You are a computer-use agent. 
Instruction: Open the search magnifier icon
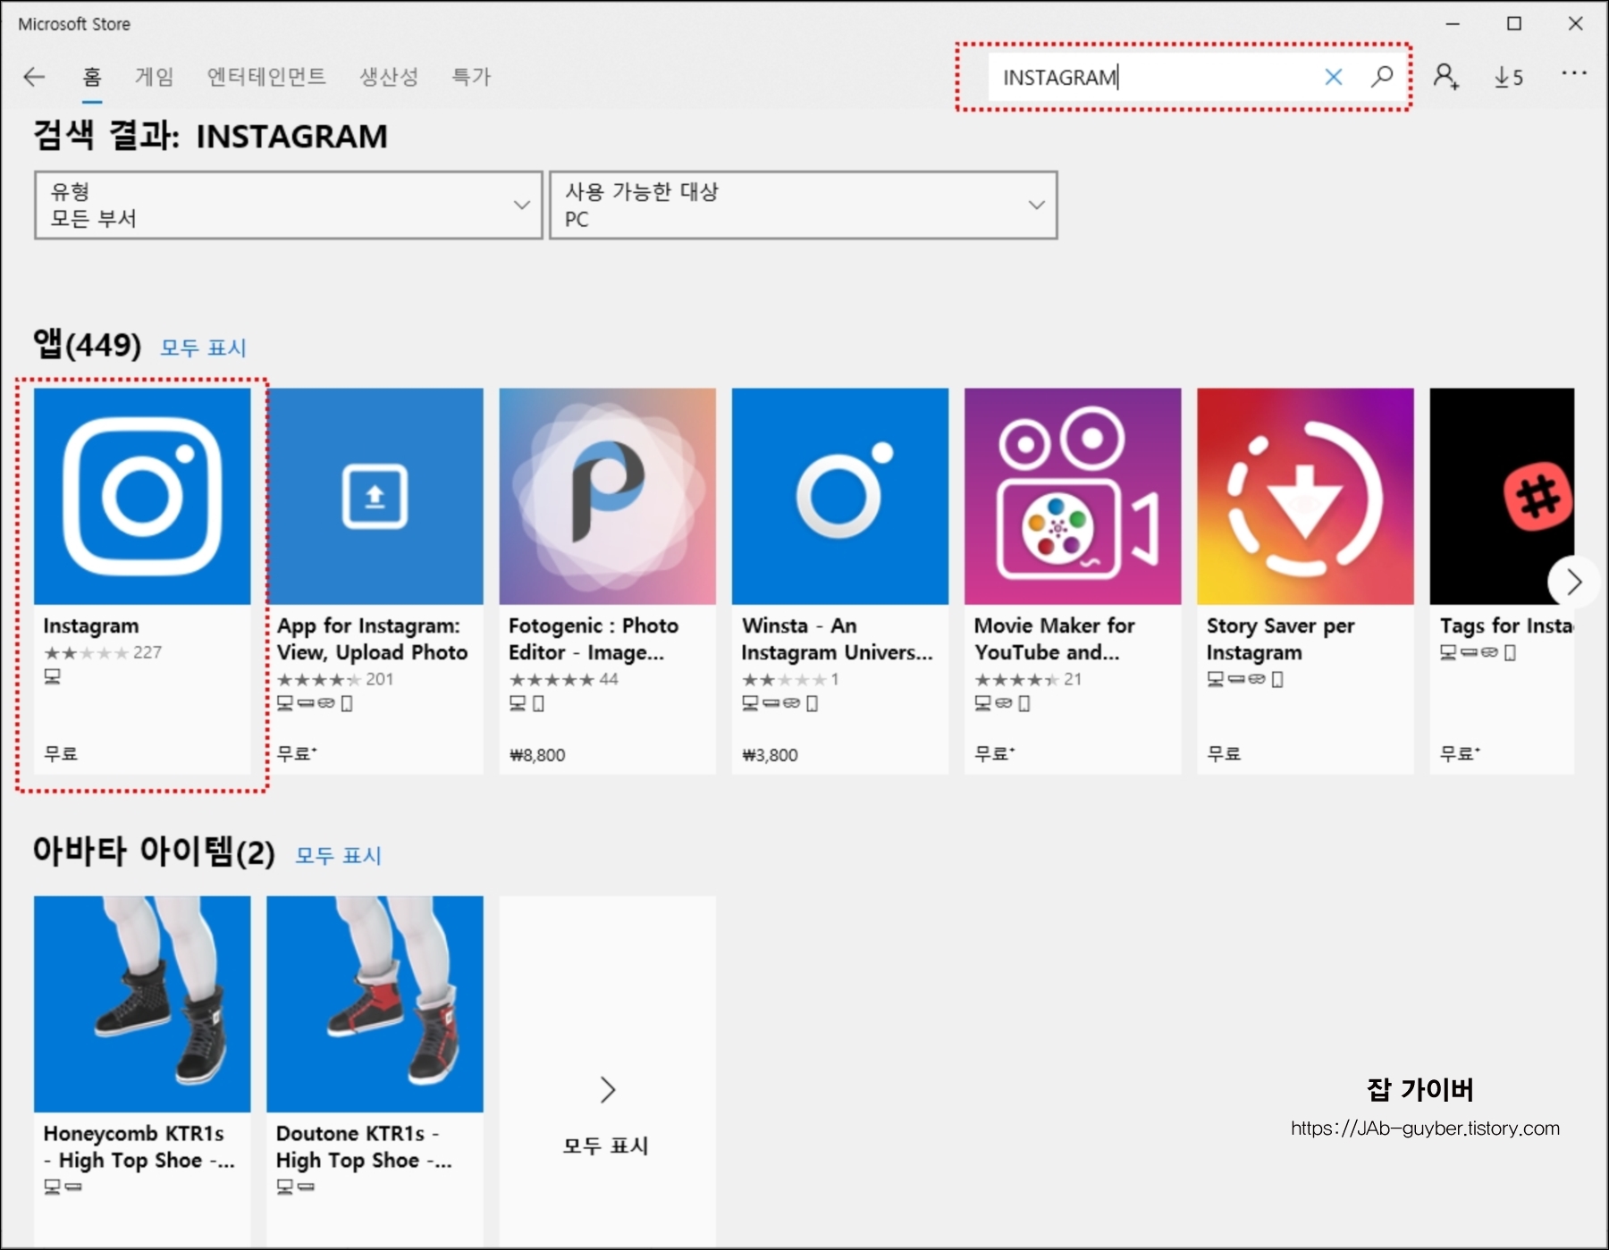coord(1381,77)
